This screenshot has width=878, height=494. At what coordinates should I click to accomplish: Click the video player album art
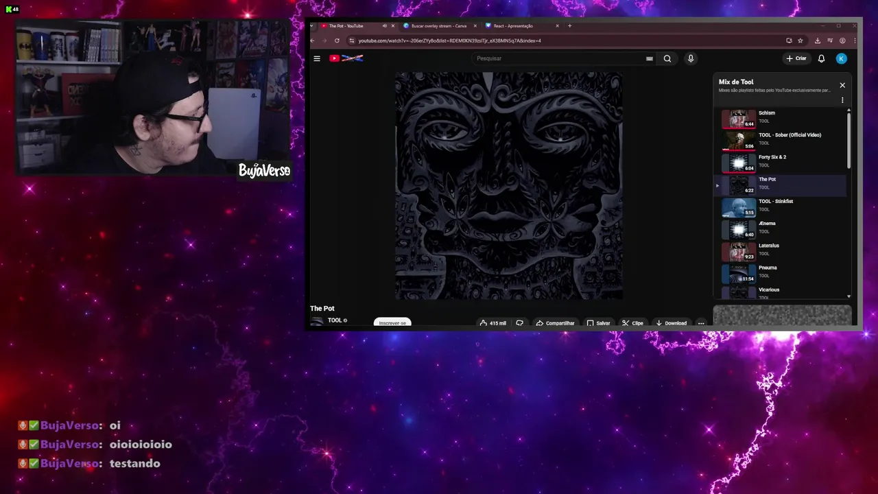(509, 185)
